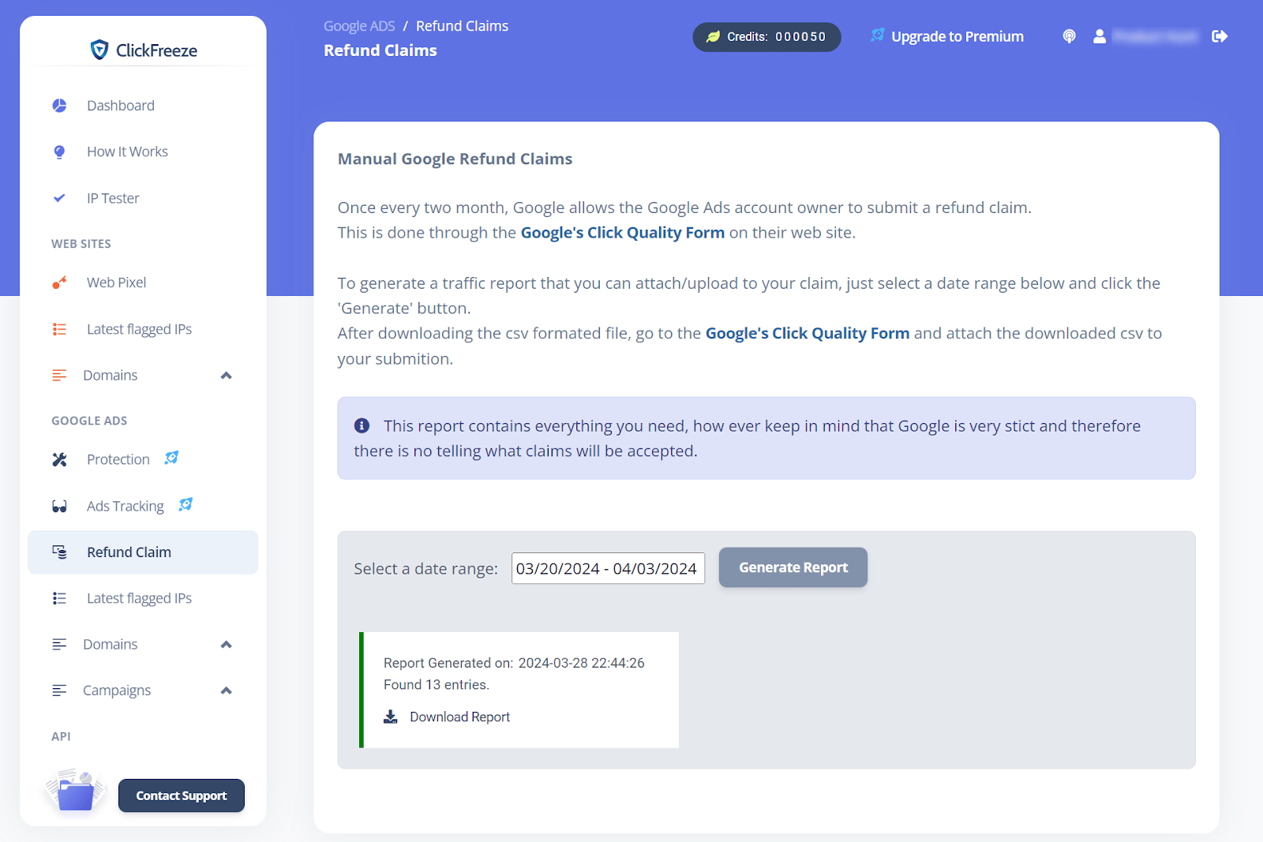1263x842 pixels.
Task: Click the podcast broadcast icon in header
Action: point(1069,36)
